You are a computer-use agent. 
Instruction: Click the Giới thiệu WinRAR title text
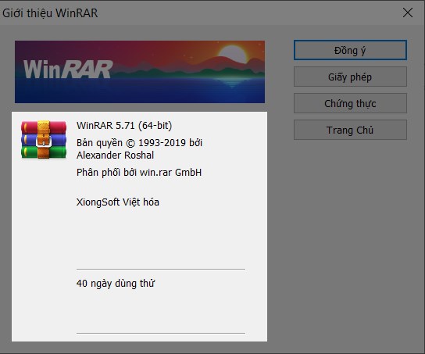[50, 13]
